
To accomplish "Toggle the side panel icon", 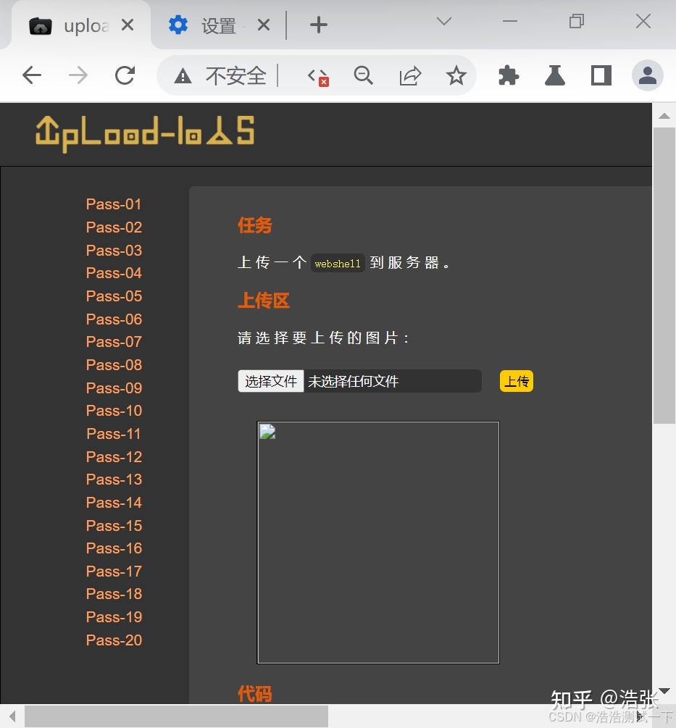I will click(601, 75).
